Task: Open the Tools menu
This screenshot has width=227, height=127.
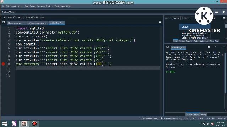Action: [57, 6]
